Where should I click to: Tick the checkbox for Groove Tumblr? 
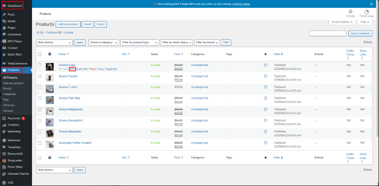point(40,76)
